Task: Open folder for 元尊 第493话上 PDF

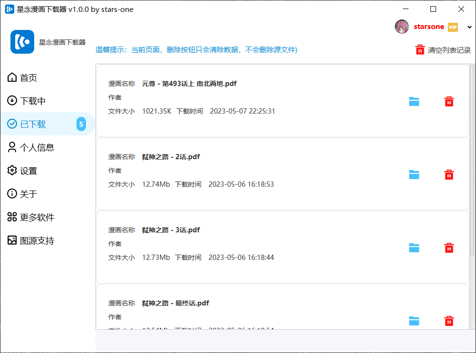Action: tap(414, 101)
